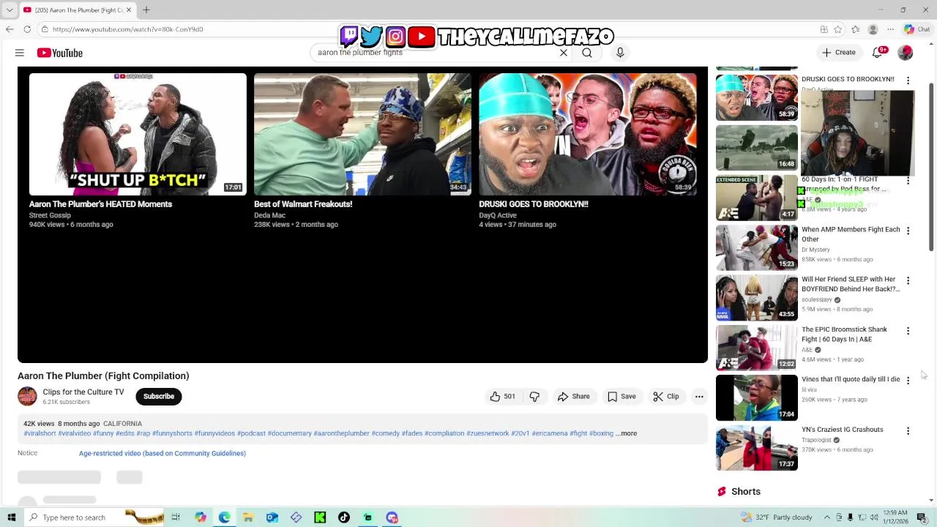
Task: Open Age-restricted video notice link
Action: (163, 453)
